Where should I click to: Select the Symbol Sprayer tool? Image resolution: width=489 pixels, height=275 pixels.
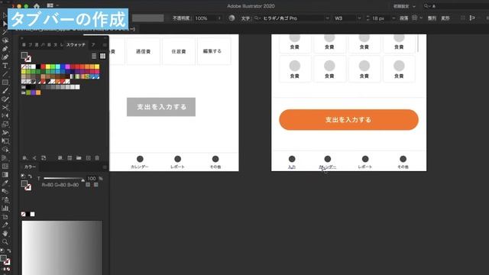point(5,200)
